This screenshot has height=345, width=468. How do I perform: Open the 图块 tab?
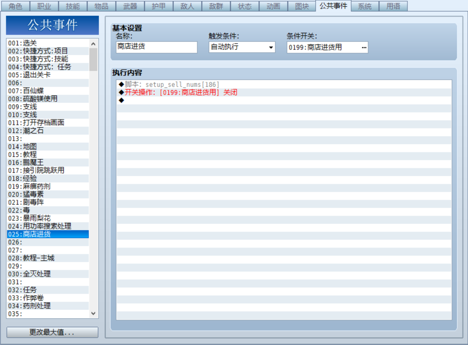(302, 6)
